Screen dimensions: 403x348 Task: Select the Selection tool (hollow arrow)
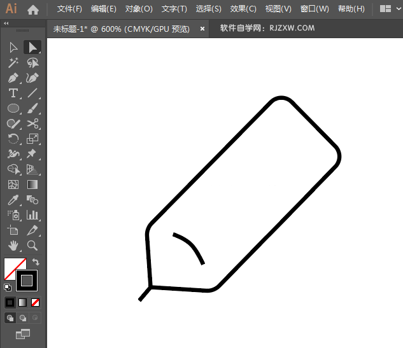13,48
